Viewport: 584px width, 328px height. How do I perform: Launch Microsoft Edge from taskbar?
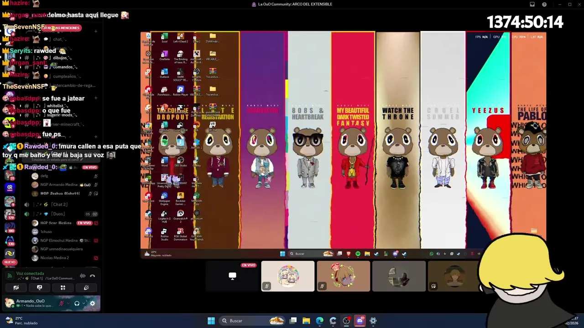click(x=319, y=321)
